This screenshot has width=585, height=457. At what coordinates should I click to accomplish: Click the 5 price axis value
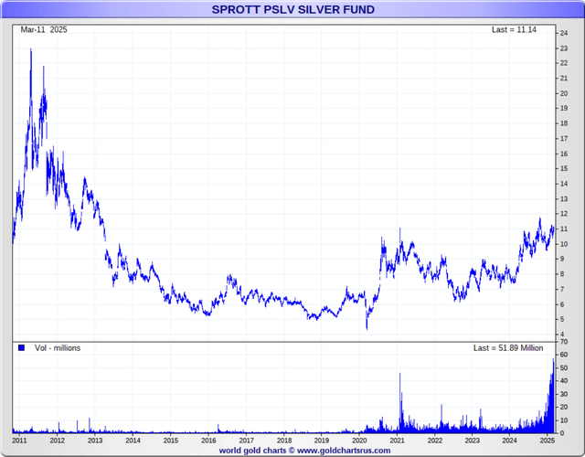(562, 319)
